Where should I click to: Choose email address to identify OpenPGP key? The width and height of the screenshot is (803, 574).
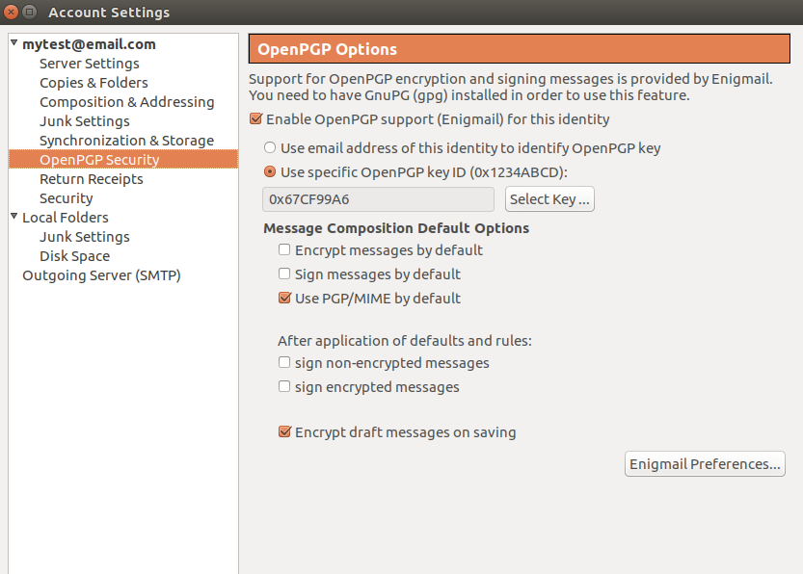tap(270, 148)
